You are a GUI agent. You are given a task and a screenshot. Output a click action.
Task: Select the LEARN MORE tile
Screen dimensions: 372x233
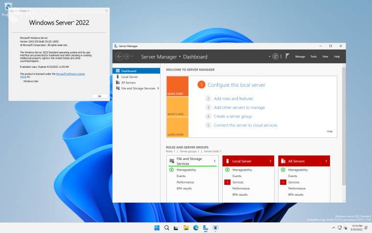(x=178, y=127)
